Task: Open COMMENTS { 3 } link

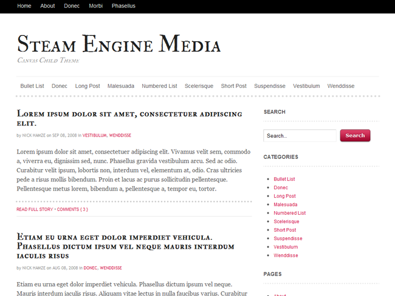Action: point(72,209)
